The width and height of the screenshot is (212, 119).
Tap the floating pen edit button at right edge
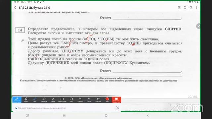coord(198,26)
